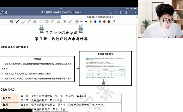Choose the thinnest stroke width
The width and height of the screenshot is (183, 112).
77,22
